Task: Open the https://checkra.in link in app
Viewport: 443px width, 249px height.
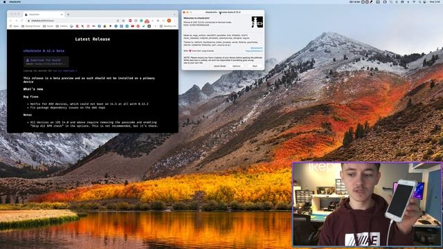Action: (254, 50)
